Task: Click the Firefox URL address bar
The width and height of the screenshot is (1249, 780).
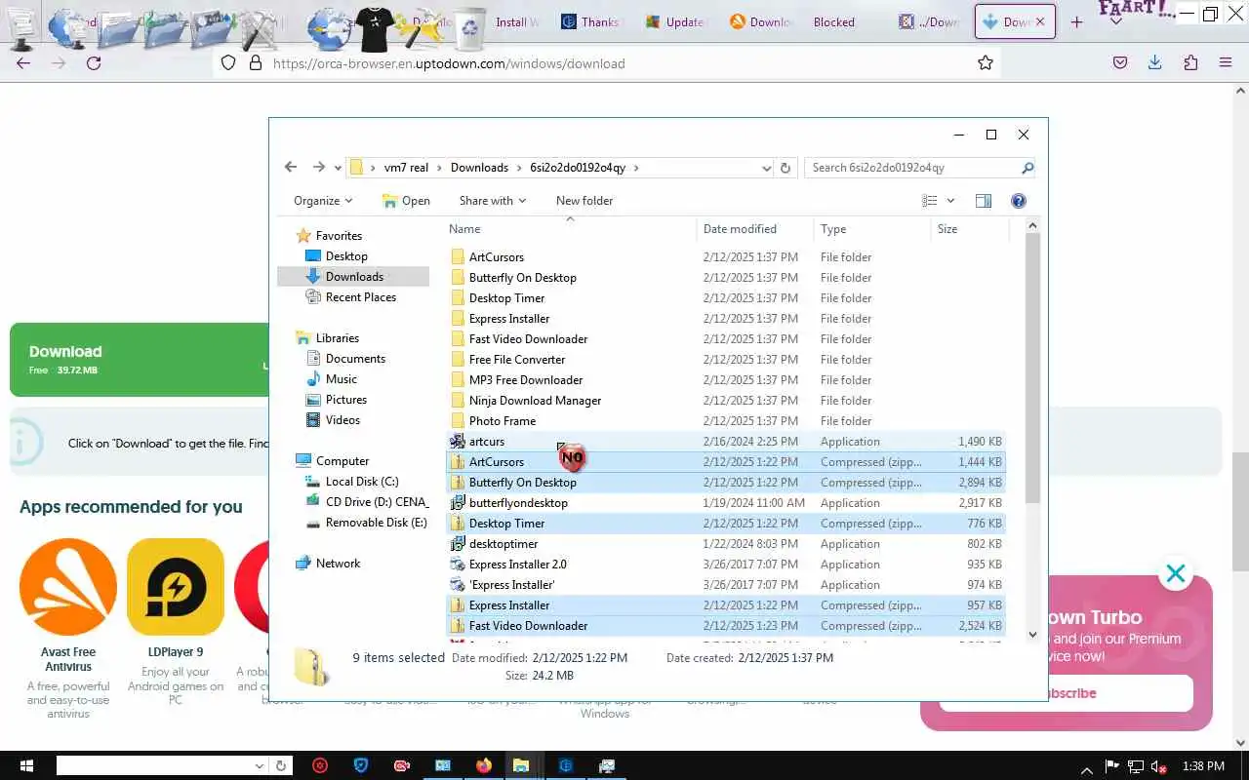Action: pyautogui.click(x=607, y=63)
